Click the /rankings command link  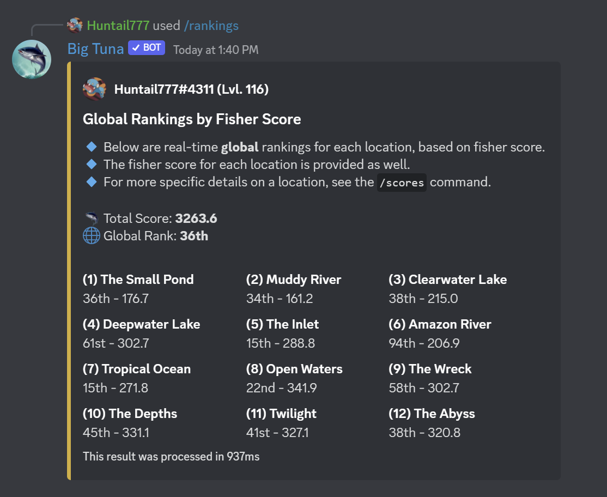coord(211,26)
